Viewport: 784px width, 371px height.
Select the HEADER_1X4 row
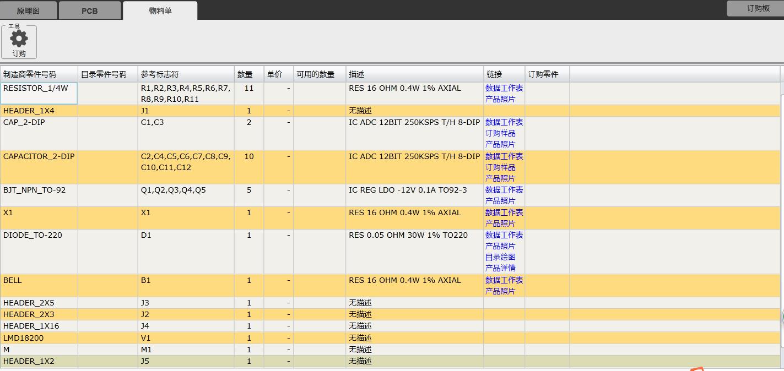click(x=390, y=111)
